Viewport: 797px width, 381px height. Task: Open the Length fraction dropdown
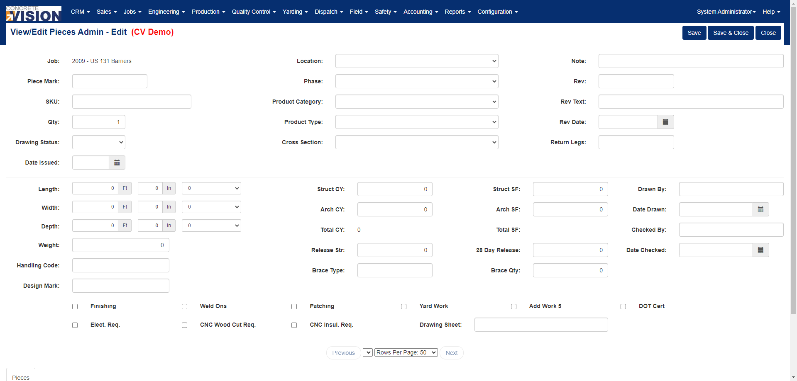[x=211, y=188]
